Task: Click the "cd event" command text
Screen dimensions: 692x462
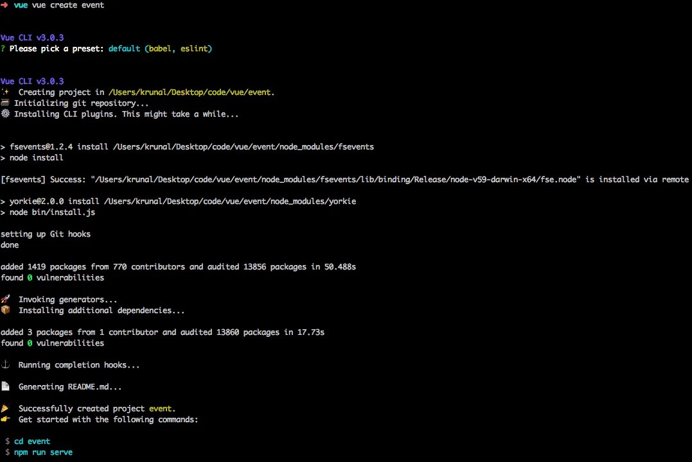Action: (32, 441)
